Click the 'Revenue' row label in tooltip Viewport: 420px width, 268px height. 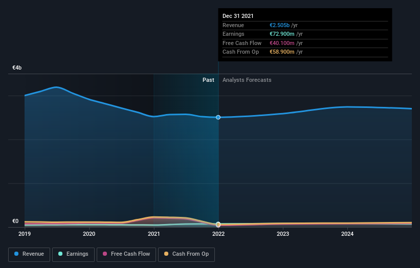click(233, 25)
